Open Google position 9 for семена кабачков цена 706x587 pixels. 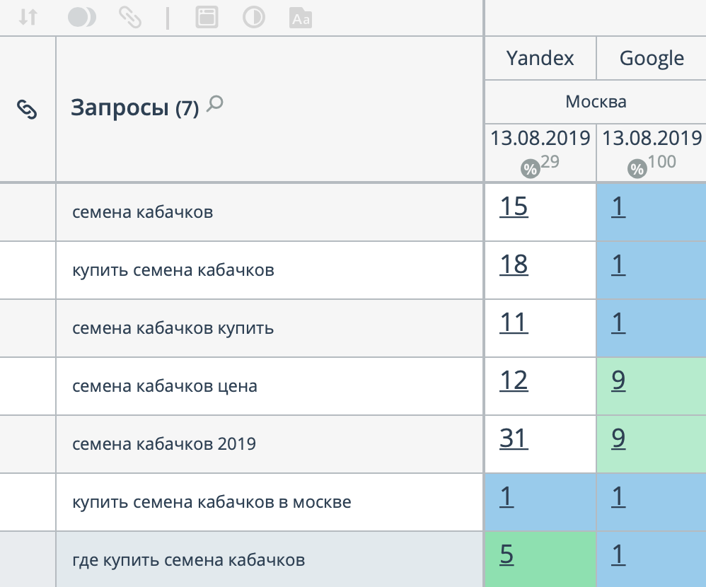618,381
